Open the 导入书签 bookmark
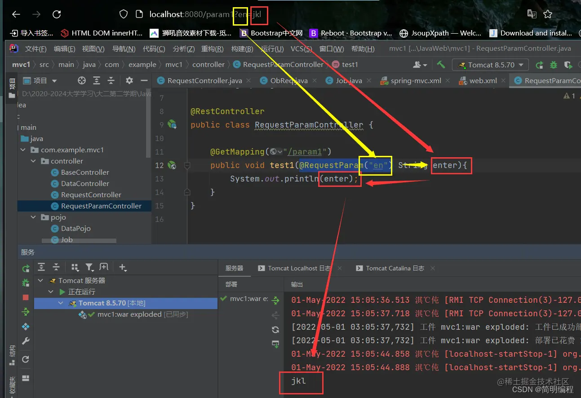The width and height of the screenshot is (581, 398). pos(31,33)
